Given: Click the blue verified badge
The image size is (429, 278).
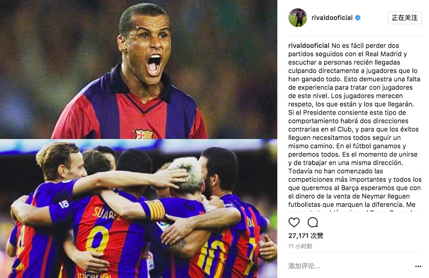Looking at the screenshot, I should coord(358,18).
